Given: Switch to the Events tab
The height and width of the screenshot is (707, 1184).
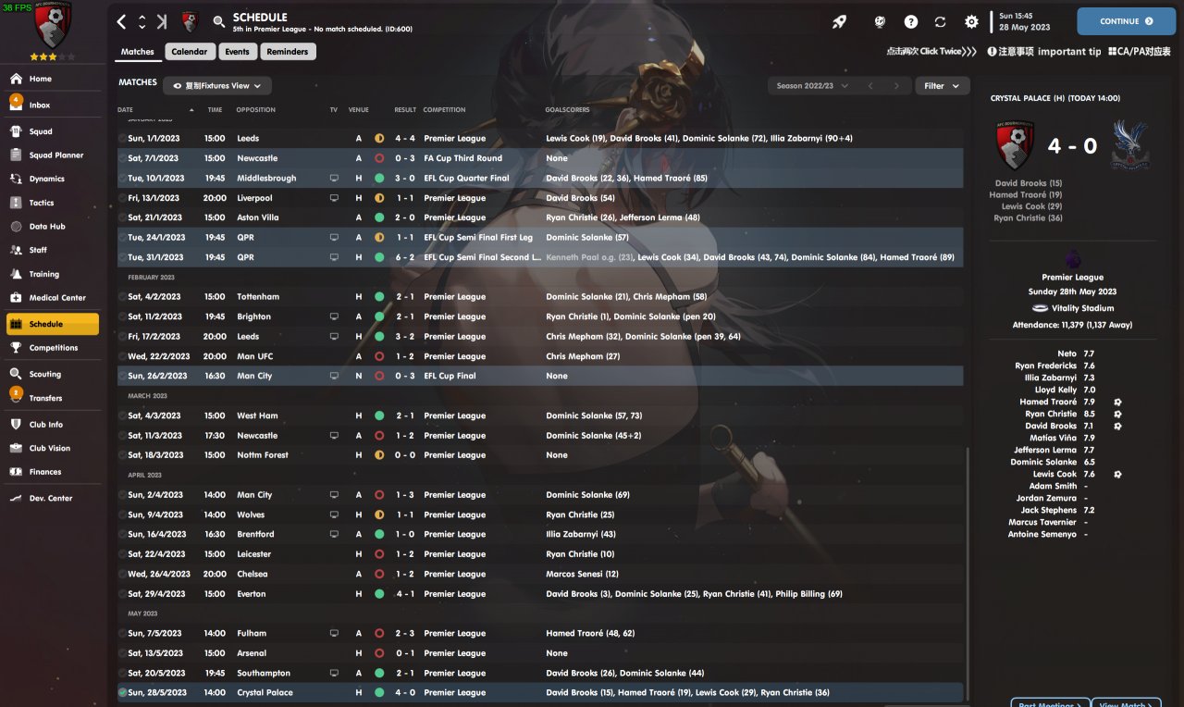Looking at the screenshot, I should (237, 52).
